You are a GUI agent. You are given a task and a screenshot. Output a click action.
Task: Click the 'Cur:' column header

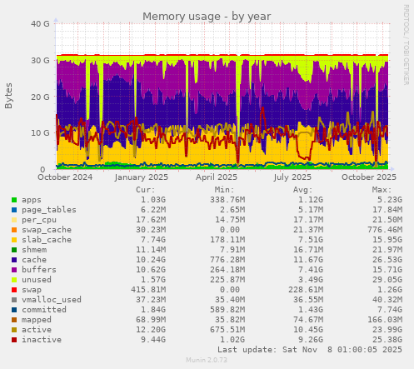point(146,190)
